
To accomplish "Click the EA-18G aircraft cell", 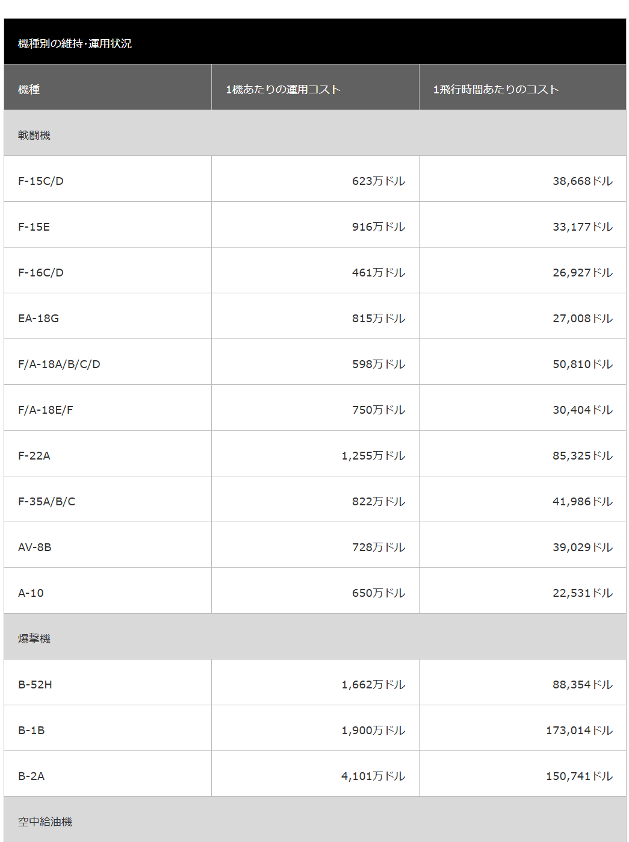I will pyautogui.click(x=39, y=318).
